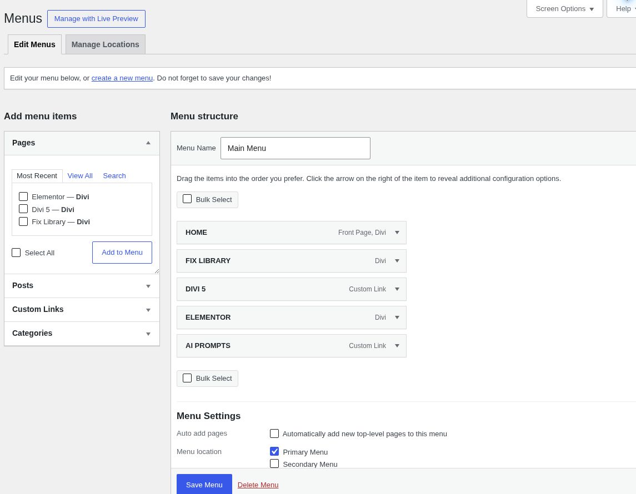Select the HOME menu item title
This screenshot has width=636, height=494.
pos(196,233)
